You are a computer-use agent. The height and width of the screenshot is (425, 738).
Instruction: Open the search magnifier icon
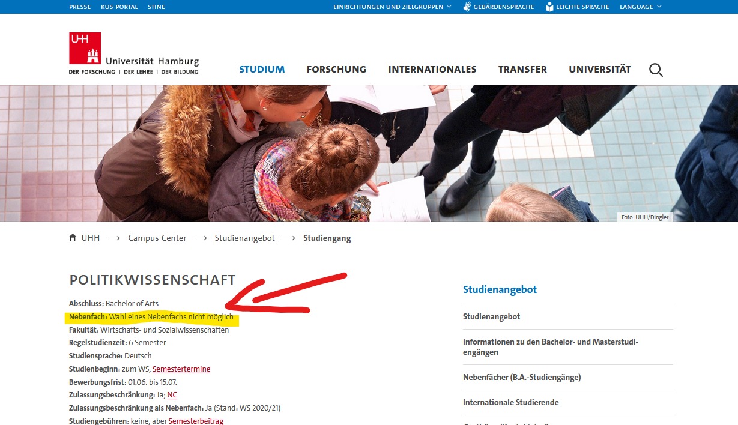[656, 70]
